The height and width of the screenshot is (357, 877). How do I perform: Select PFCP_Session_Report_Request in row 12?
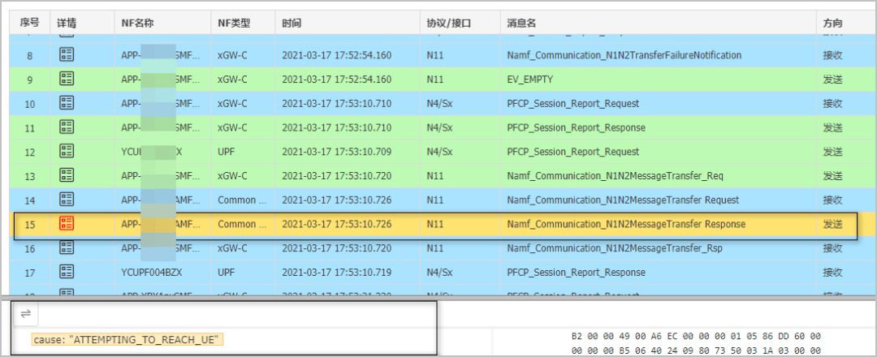click(x=572, y=152)
